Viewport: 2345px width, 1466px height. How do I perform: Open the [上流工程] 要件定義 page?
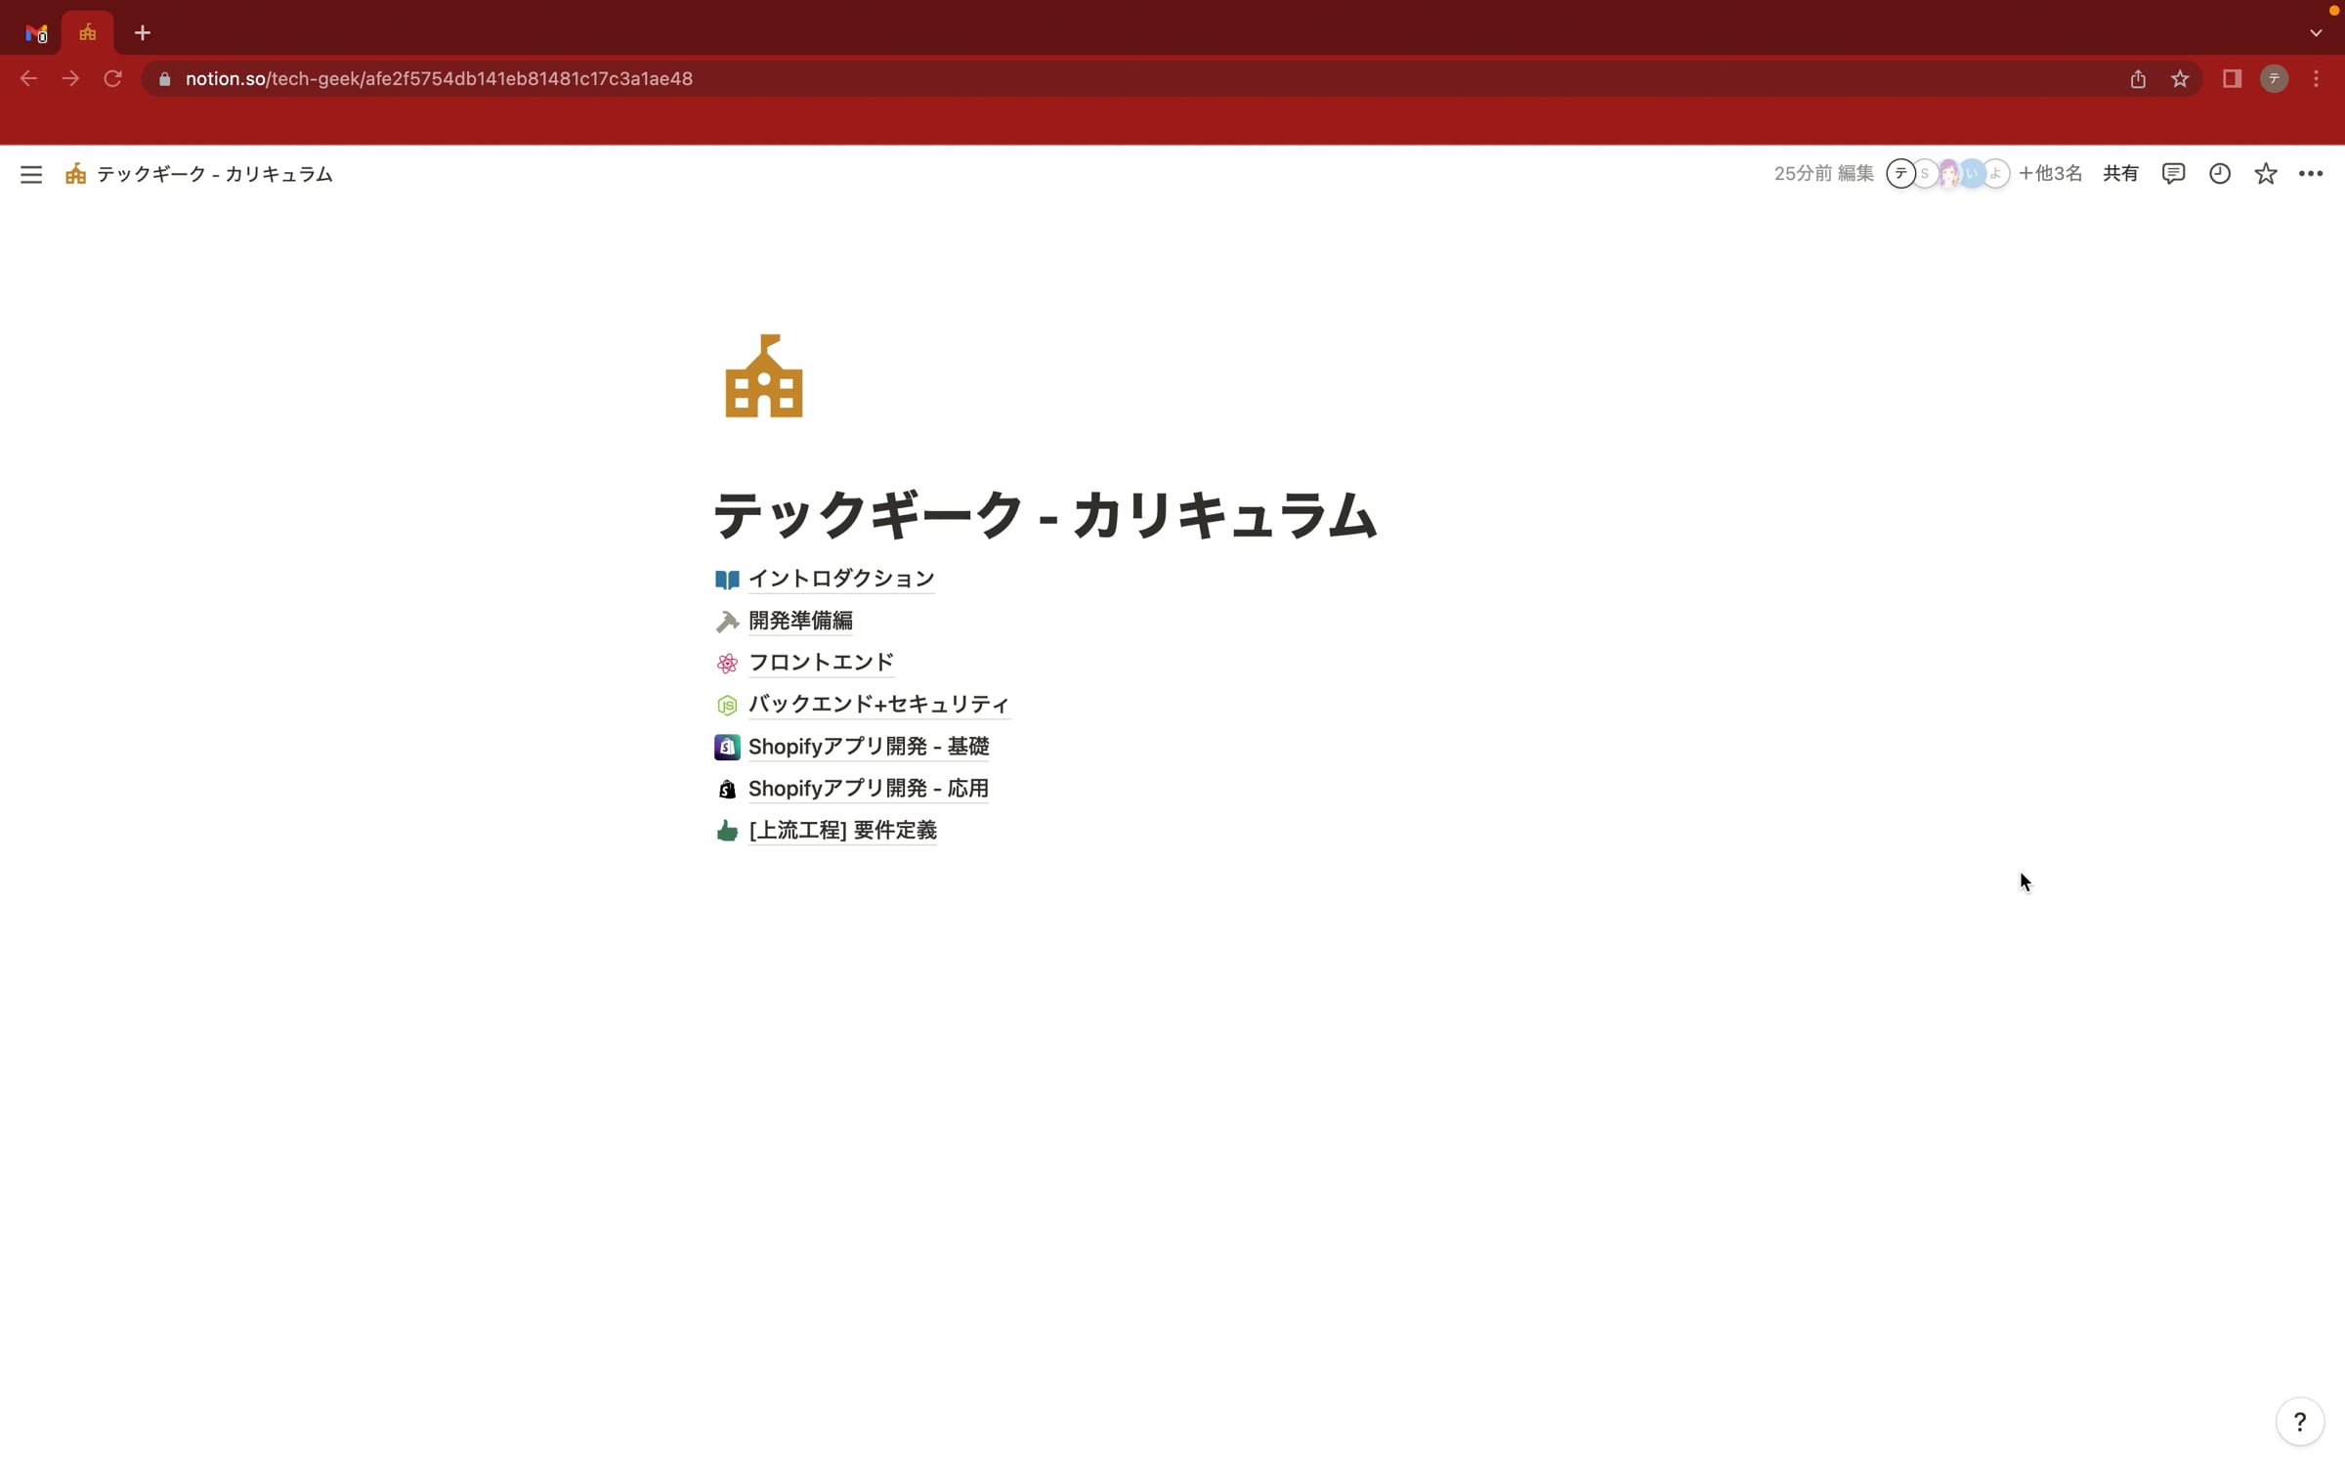pyautogui.click(x=842, y=831)
